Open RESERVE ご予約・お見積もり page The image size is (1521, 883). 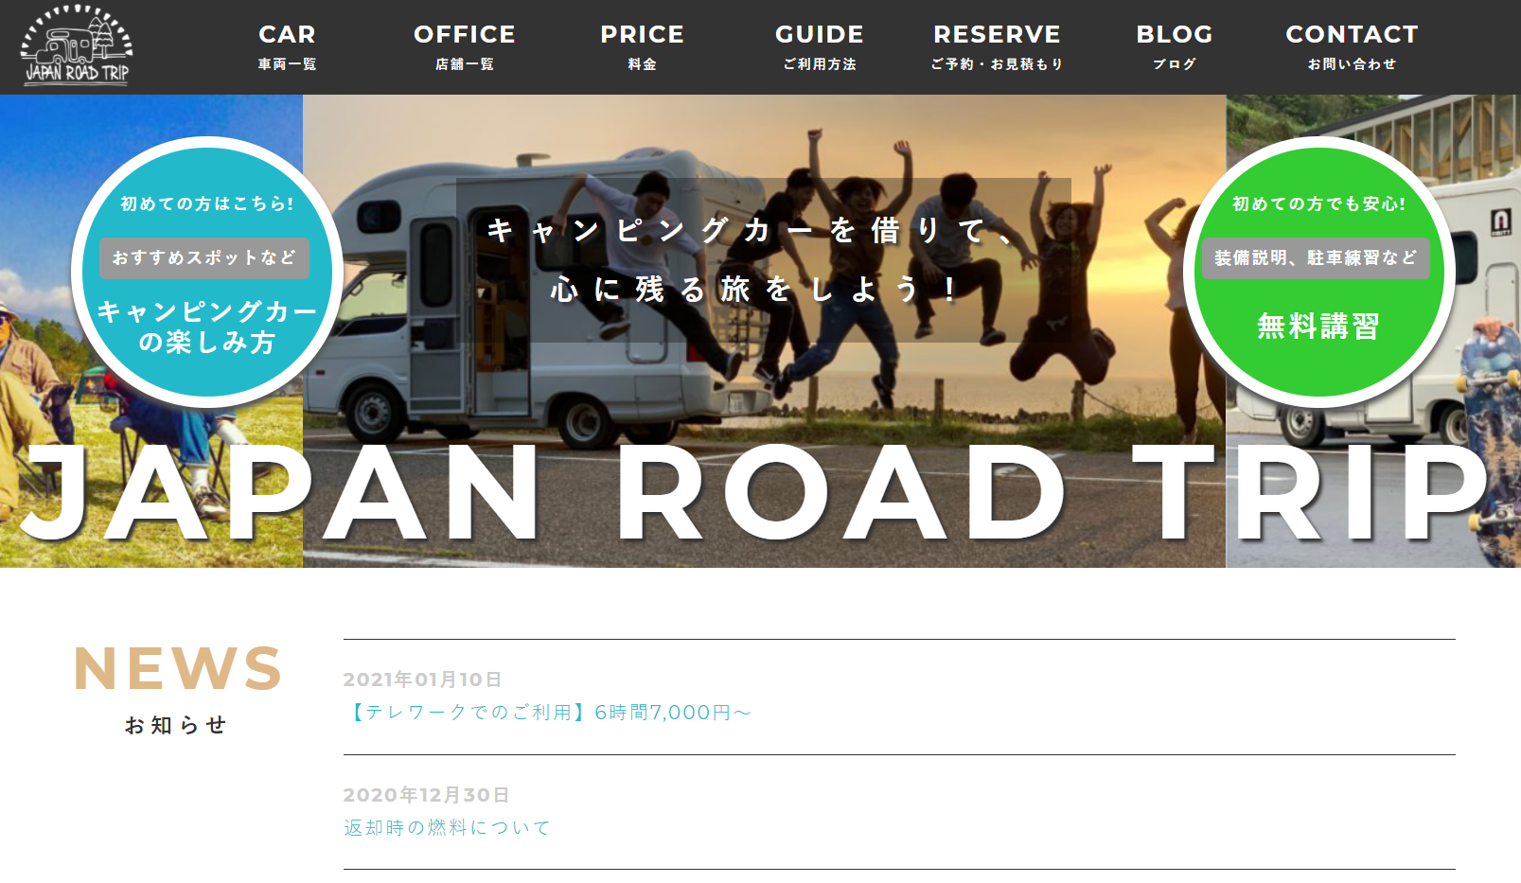pyautogui.click(x=997, y=46)
